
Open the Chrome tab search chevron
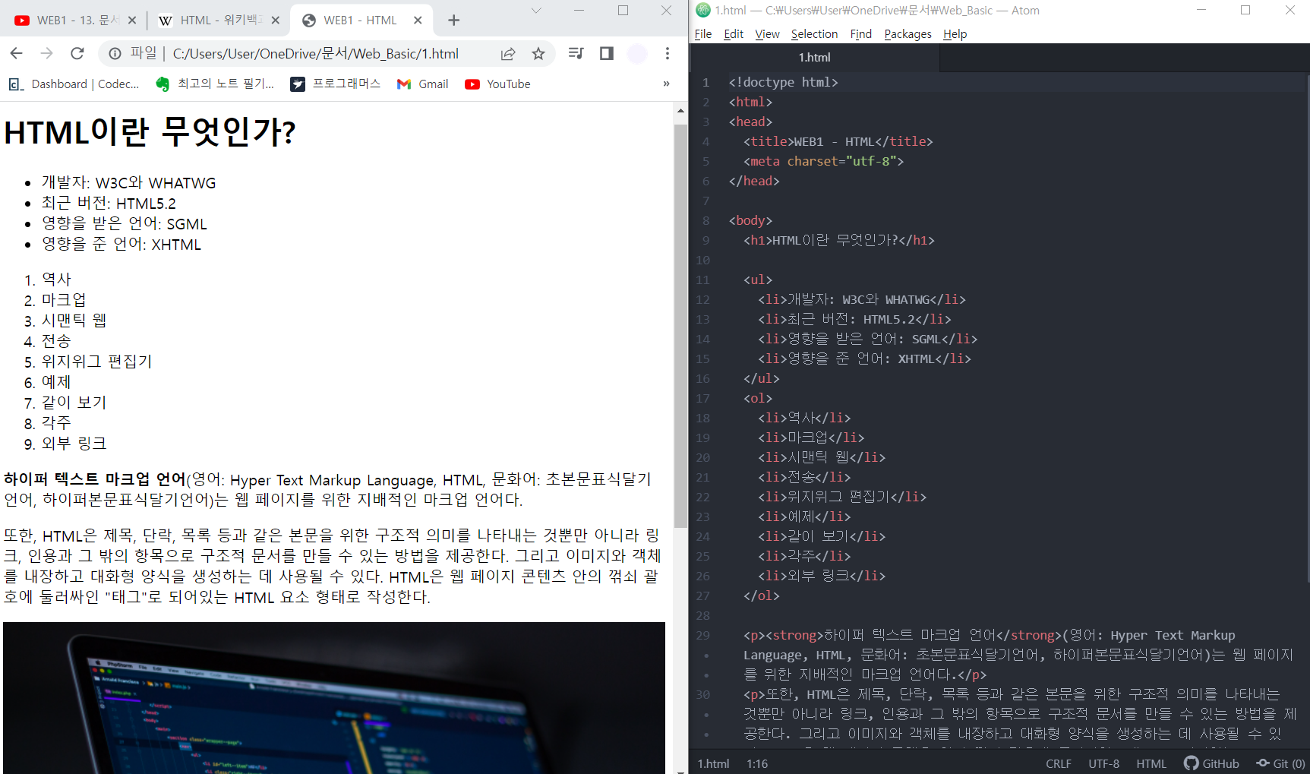[536, 11]
